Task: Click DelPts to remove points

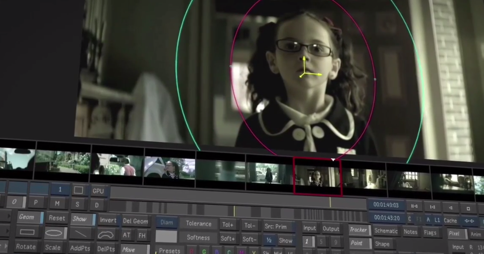Action: (x=106, y=249)
